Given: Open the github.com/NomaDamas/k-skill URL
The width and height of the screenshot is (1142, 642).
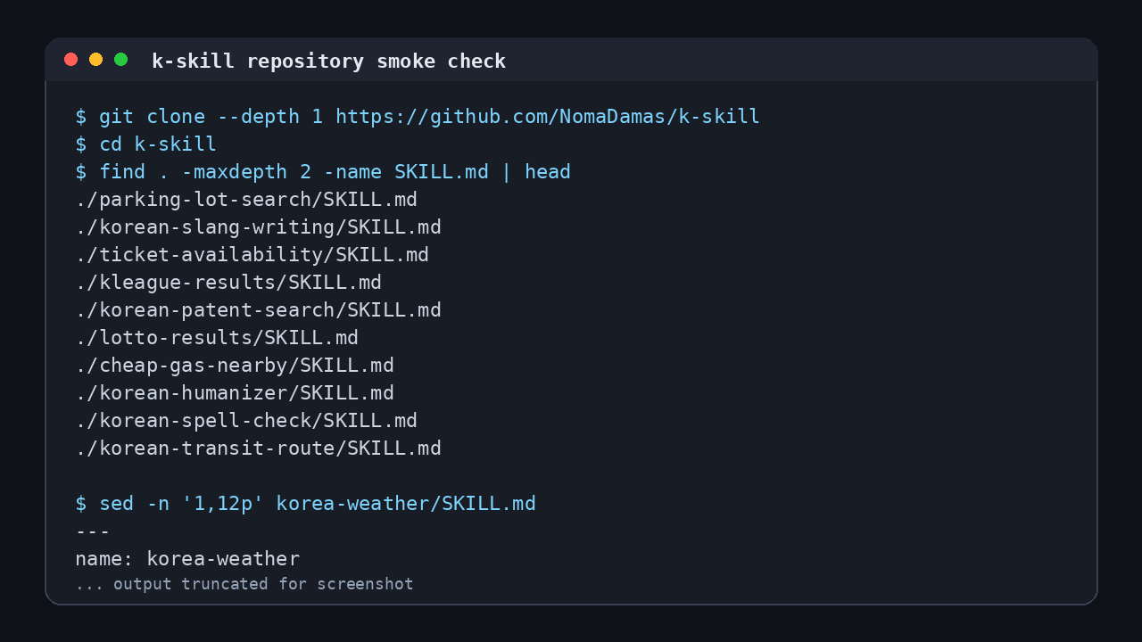Looking at the screenshot, I should (548, 117).
